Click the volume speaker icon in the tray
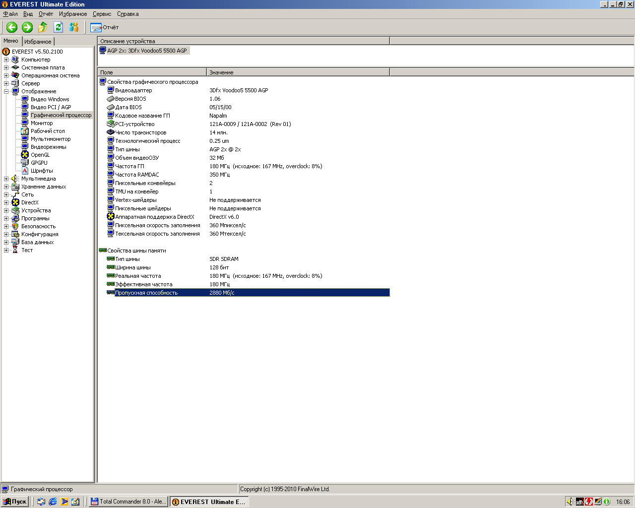This screenshot has width=635, height=508. pyautogui.click(x=571, y=502)
